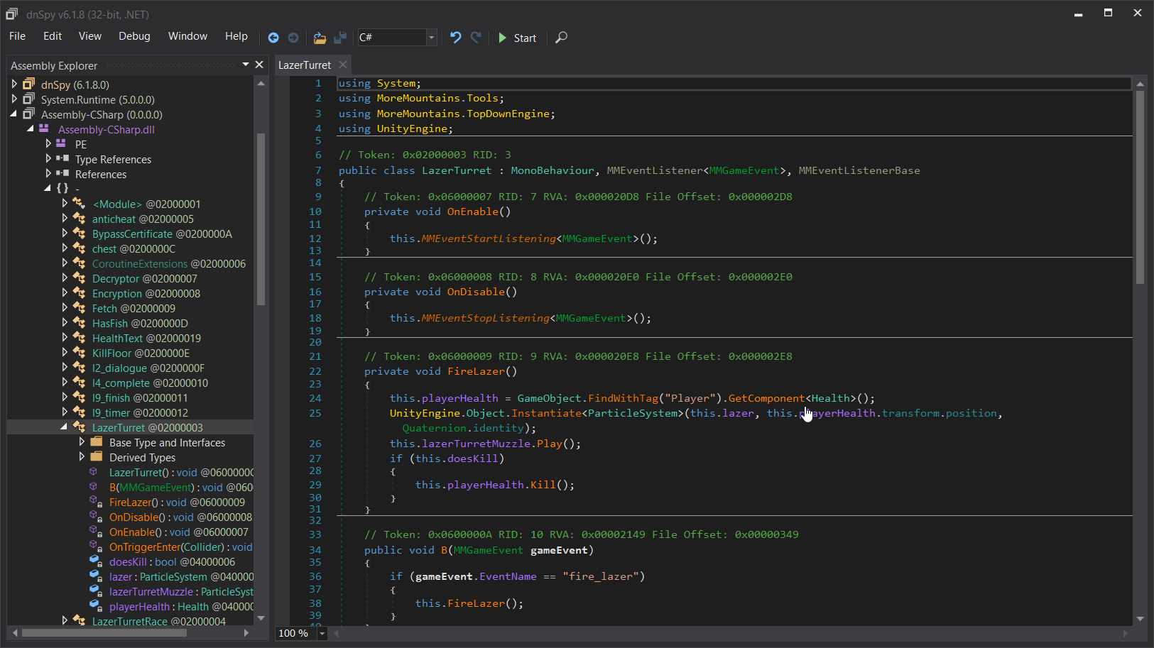Click the PE node icon

(x=61, y=144)
